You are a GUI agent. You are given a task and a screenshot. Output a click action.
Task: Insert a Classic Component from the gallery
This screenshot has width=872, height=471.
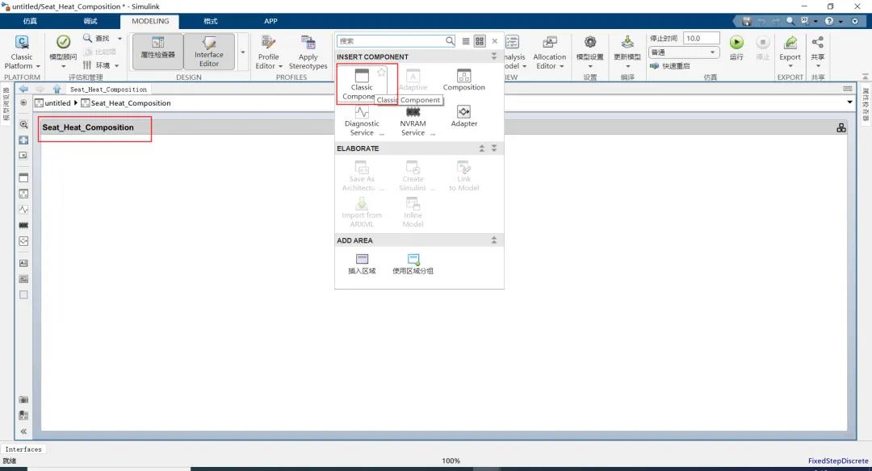point(361,83)
